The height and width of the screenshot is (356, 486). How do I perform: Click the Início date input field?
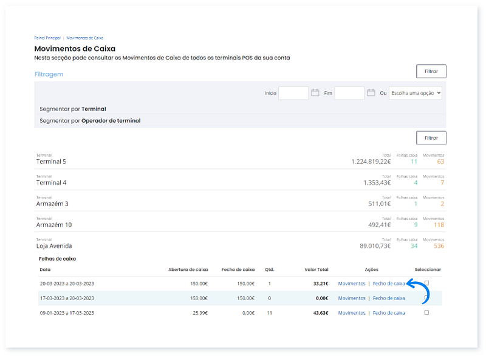(293, 93)
